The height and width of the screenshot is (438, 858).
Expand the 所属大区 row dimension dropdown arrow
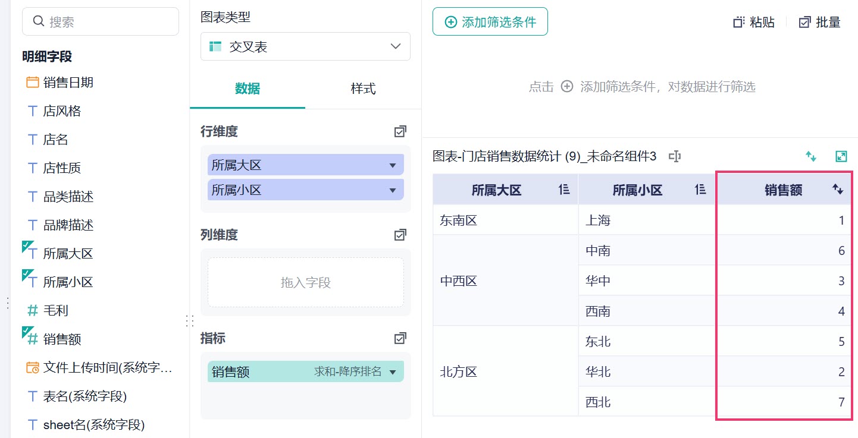(392, 165)
